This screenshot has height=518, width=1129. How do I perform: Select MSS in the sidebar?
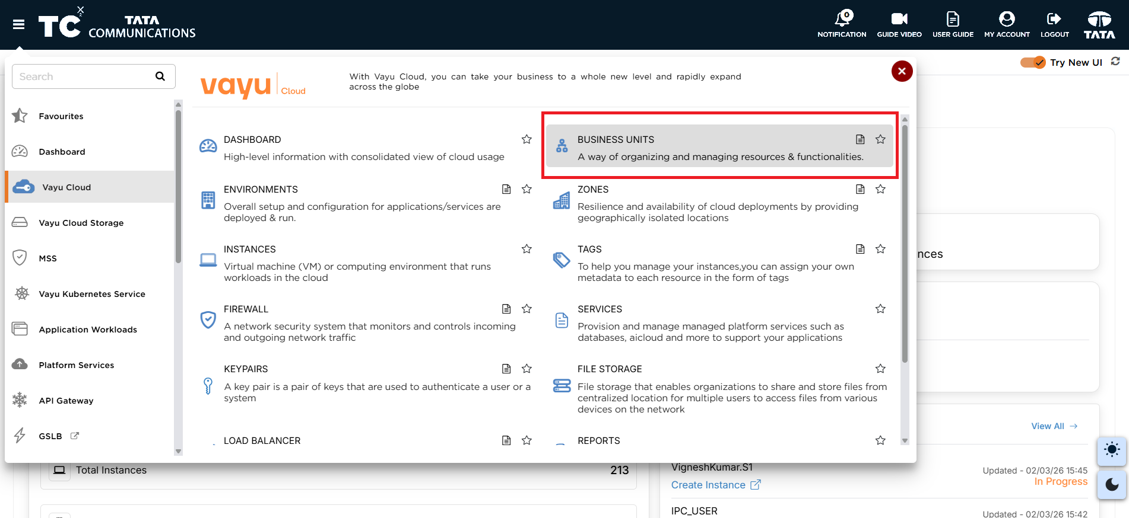pyautogui.click(x=89, y=258)
